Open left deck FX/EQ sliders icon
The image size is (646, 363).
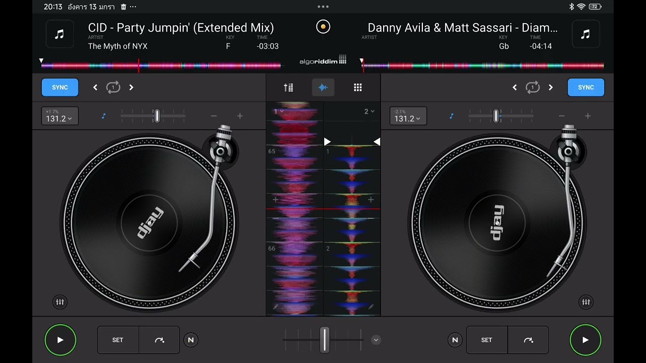[60, 302]
